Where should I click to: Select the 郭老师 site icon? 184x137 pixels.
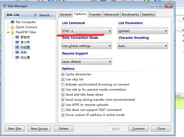(x=17, y=37)
